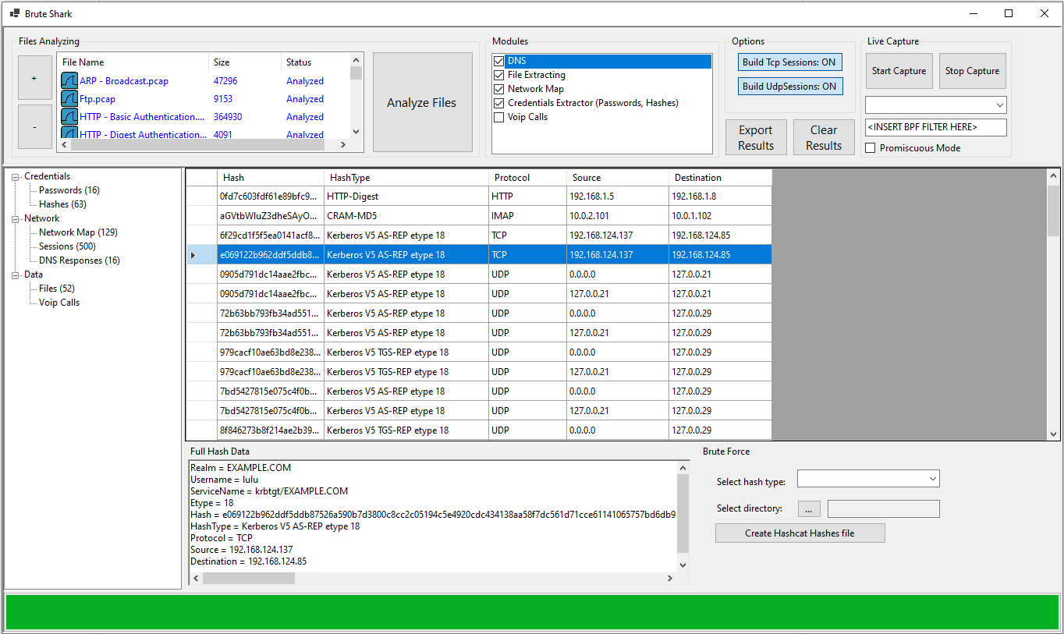This screenshot has height=634, width=1064.
Task: Click Export Results button
Action: 756,137
